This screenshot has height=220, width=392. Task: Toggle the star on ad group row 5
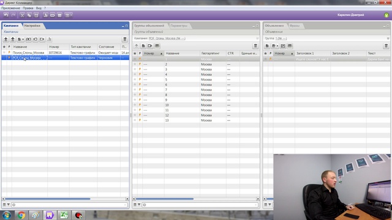(x=135, y=79)
